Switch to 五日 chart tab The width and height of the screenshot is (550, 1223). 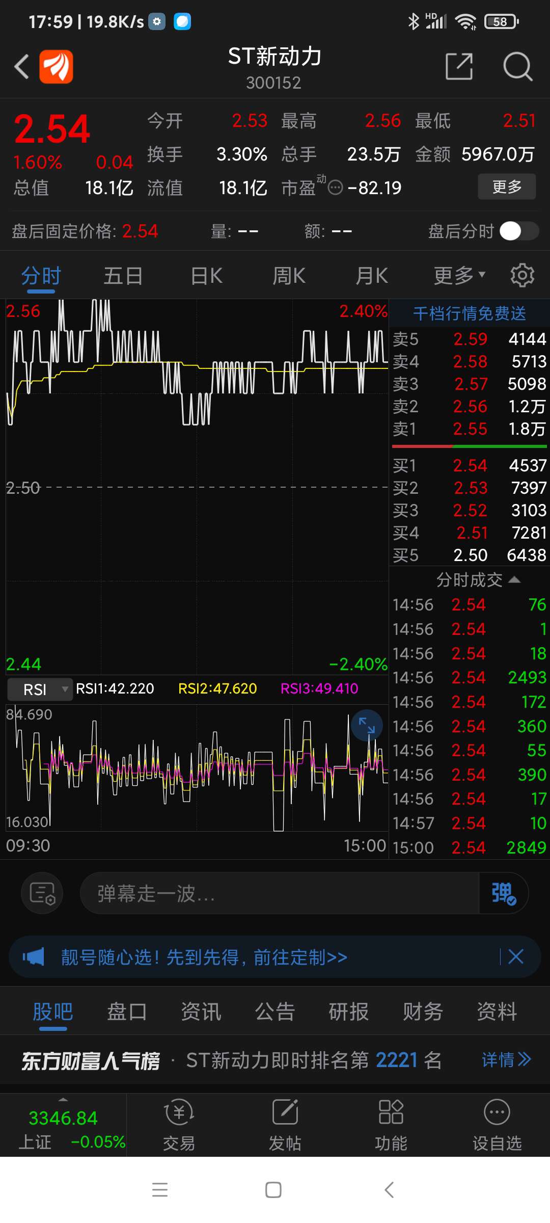coord(123,276)
